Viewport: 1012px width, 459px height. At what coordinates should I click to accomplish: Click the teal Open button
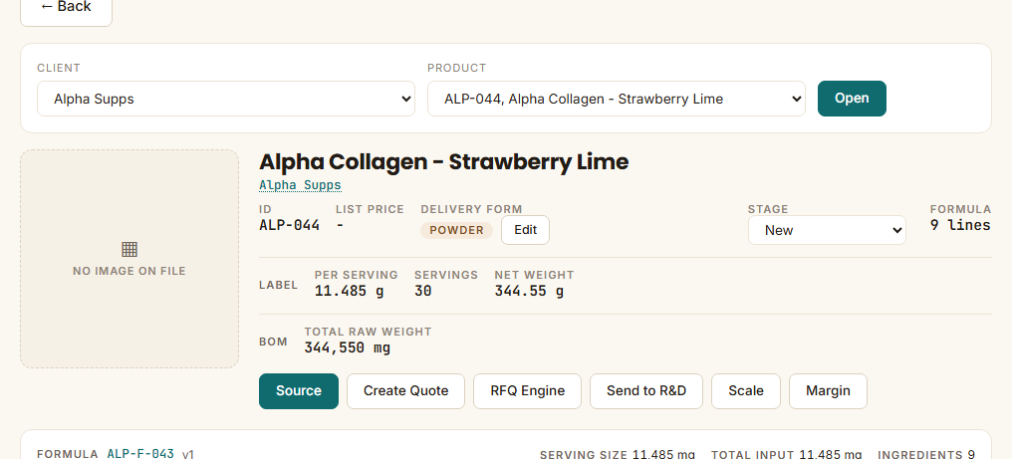tap(852, 99)
